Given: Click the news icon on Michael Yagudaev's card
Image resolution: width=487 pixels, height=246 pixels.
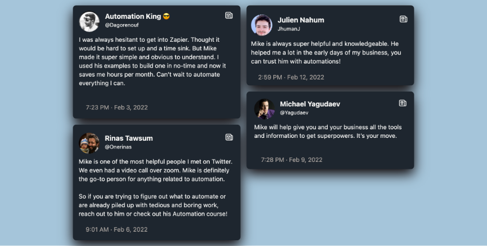Looking at the screenshot, I should [403, 103].
